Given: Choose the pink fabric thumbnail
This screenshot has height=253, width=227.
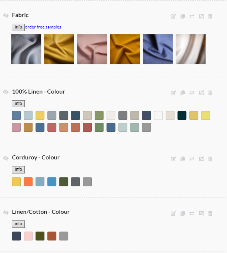Looking at the screenshot, I should pos(92,49).
